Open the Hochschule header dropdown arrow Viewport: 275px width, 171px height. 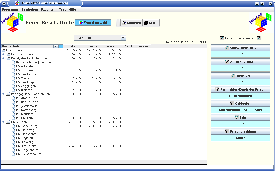coord(56,46)
